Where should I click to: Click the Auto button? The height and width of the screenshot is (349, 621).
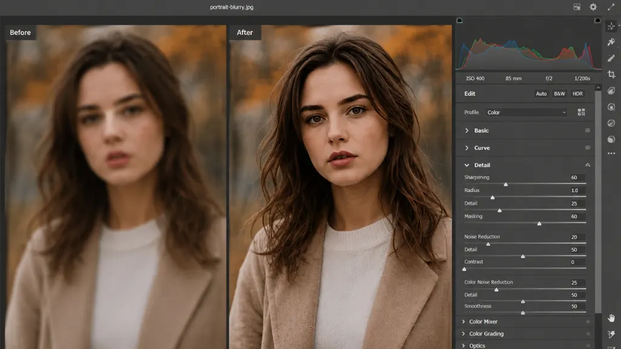541,94
